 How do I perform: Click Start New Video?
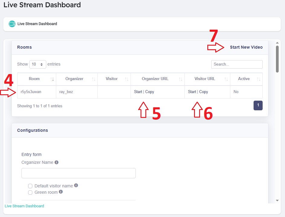[246, 47]
